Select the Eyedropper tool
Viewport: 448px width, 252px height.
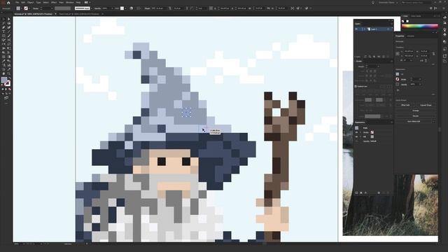point(3,61)
